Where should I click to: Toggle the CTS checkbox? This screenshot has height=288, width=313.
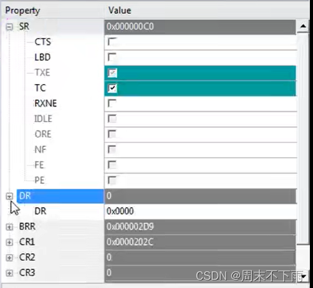click(x=112, y=42)
